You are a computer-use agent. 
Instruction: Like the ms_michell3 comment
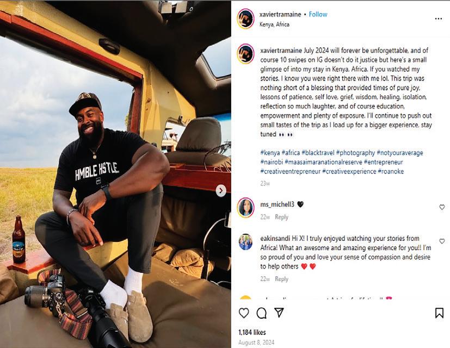point(442,207)
